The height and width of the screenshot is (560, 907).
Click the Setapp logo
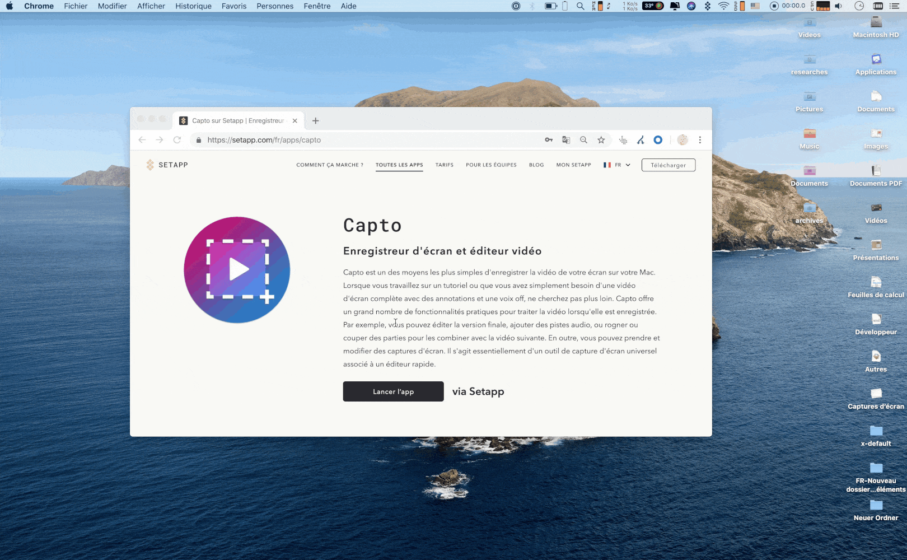coord(167,165)
